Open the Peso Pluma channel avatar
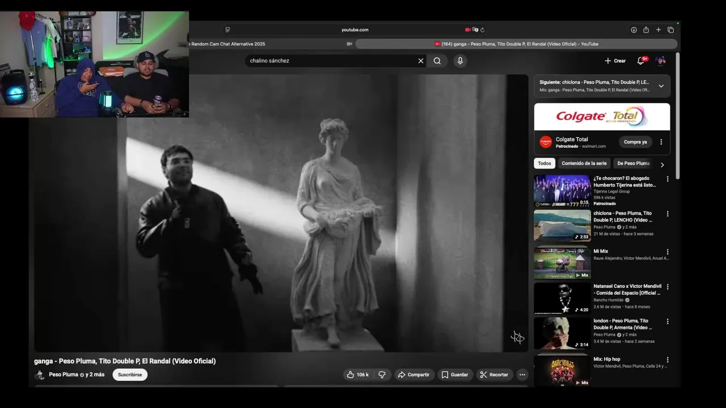726x408 pixels. pos(40,375)
